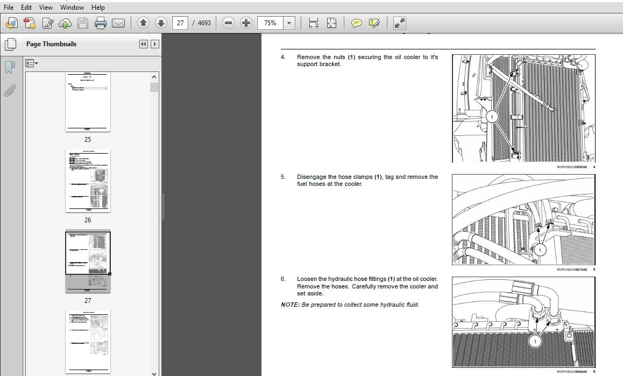Open the File menu
The width and height of the screenshot is (623, 376).
9,7
